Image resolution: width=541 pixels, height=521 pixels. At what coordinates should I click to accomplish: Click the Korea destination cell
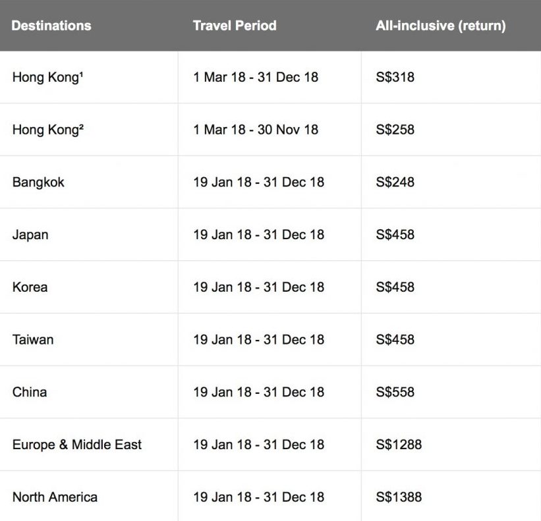pos(30,287)
